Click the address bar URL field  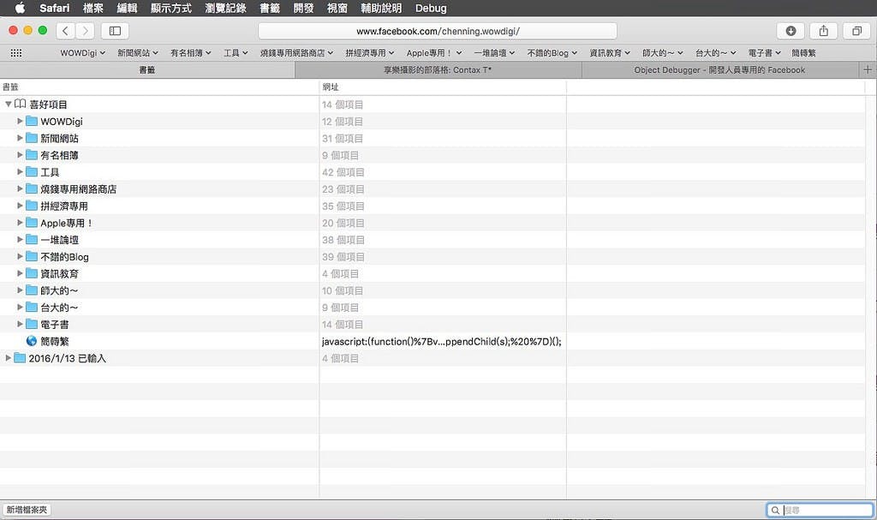click(x=438, y=31)
